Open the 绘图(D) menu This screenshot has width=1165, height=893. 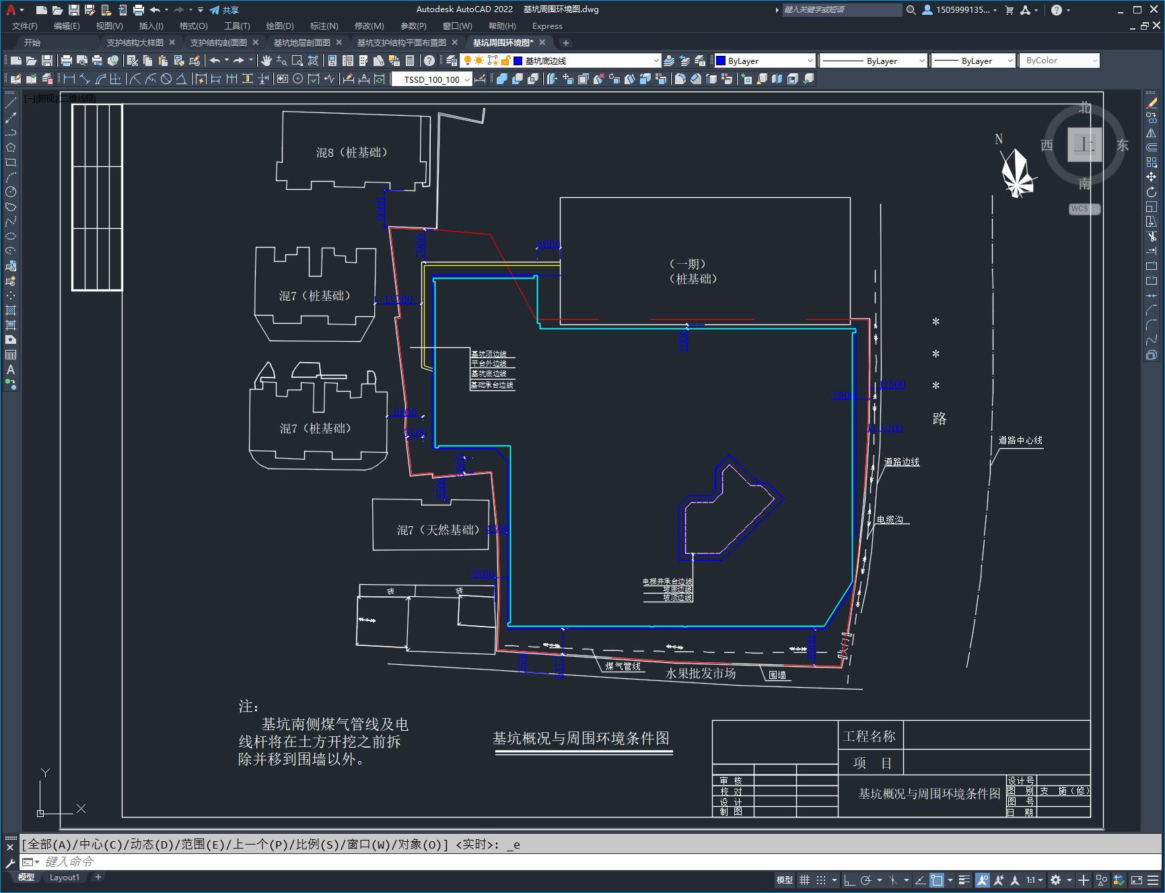tap(280, 26)
